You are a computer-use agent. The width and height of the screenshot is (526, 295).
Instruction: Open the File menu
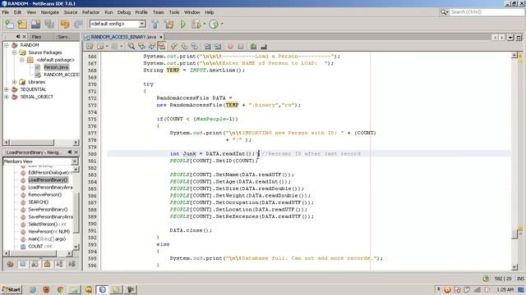click(6, 12)
